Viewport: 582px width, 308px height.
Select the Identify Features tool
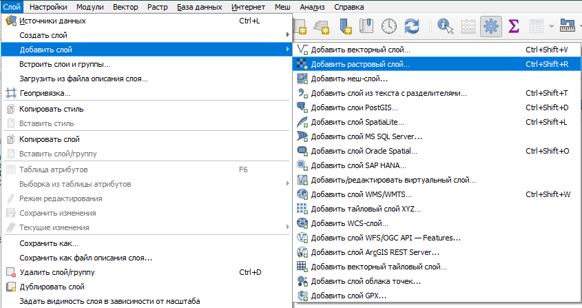tap(445, 26)
